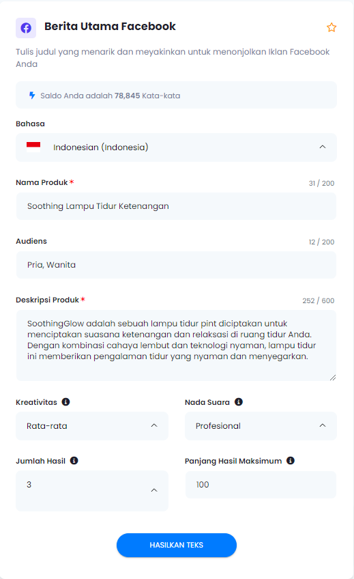Click the lightning bolt balance icon
Image resolution: width=354 pixels, height=579 pixels.
click(32, 96)
